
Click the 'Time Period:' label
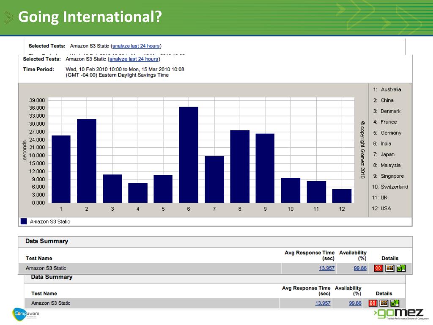(x=38, y=69)
